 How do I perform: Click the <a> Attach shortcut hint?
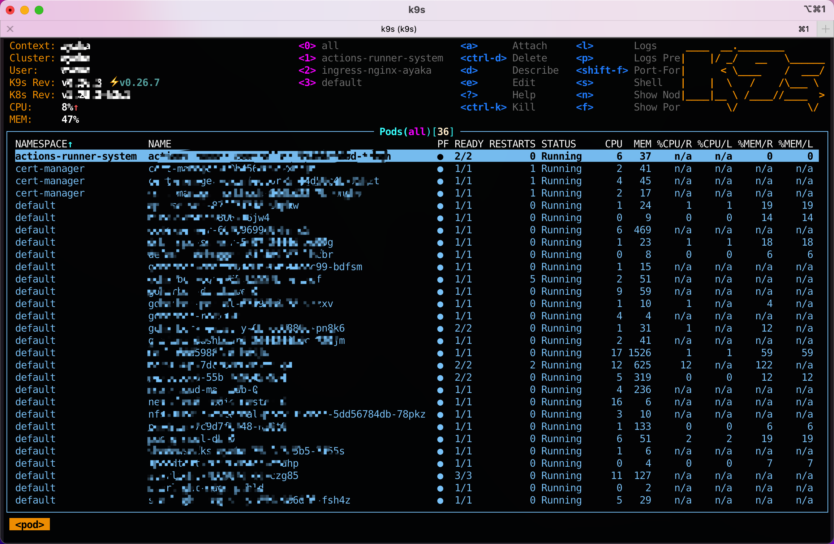click(x=503, y=46)
